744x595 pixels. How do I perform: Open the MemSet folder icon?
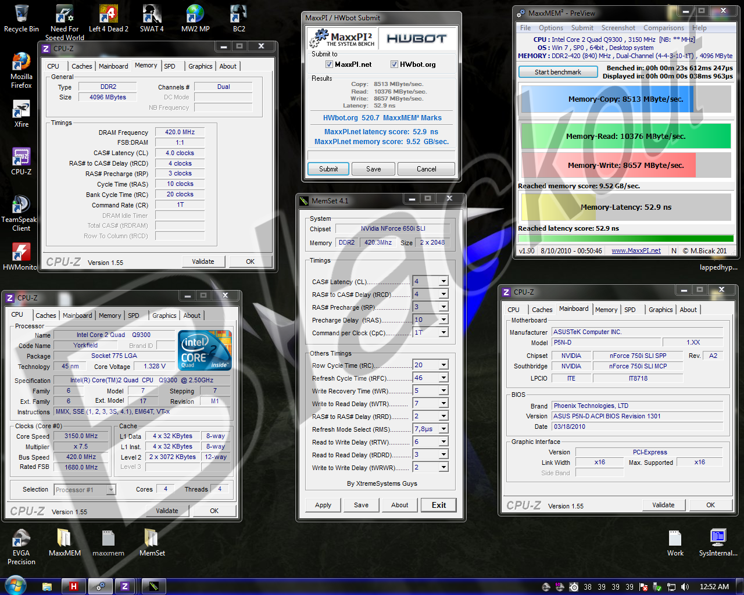pyautogui.click(x=152, y=543)
